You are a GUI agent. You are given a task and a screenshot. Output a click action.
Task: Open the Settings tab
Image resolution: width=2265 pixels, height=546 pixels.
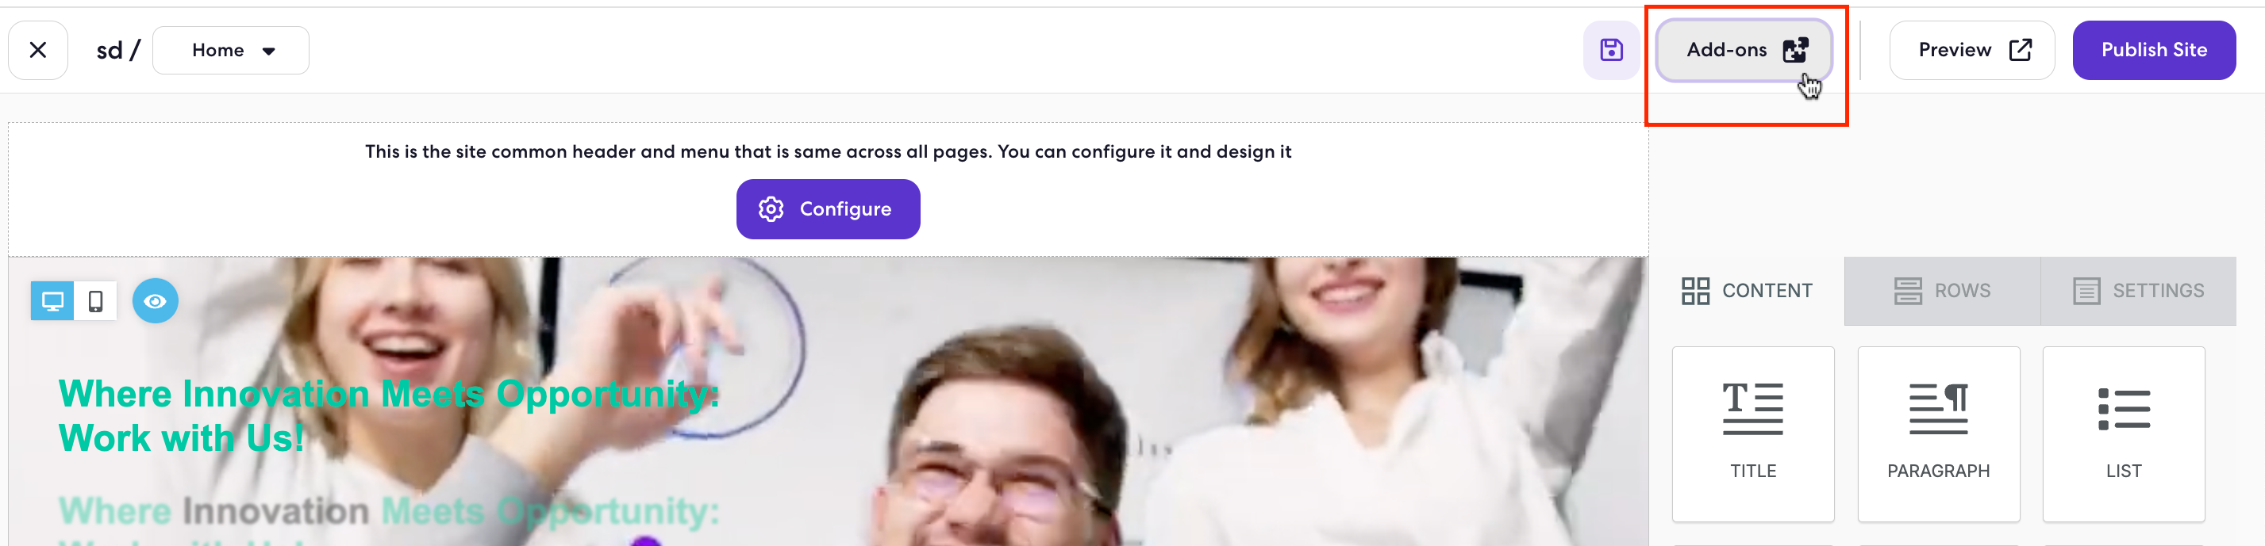pos(2137,291)
